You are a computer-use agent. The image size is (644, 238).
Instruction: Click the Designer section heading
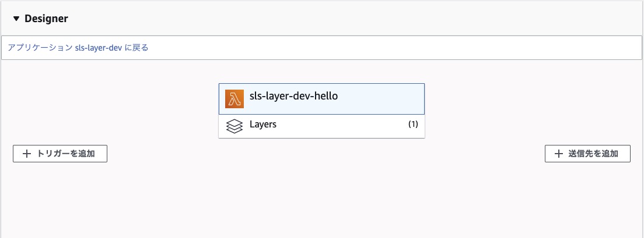pos(47,19)
